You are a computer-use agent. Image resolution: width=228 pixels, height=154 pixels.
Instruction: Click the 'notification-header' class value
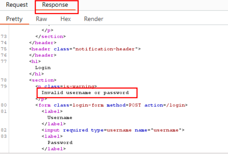click(105, 49)
